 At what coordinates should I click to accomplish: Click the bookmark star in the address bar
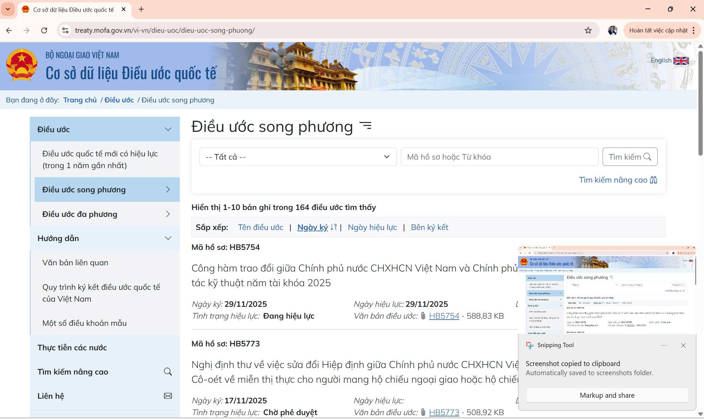pos(588,30)
